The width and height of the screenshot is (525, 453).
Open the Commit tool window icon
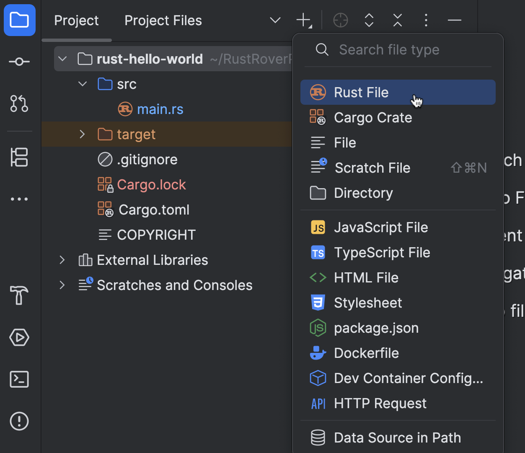click(x=19, y=62)
